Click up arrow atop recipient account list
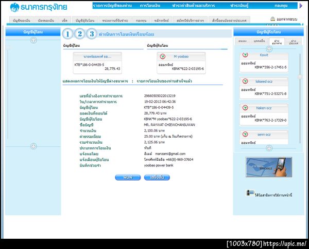The image size is (309, 249). [269, 49]
